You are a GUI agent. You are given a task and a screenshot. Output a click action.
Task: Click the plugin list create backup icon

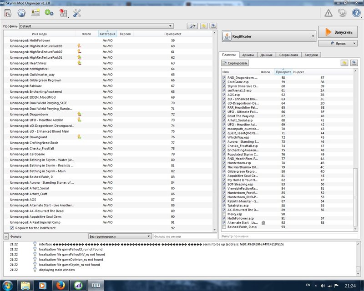pyautogui.click(x=354, y=63)
